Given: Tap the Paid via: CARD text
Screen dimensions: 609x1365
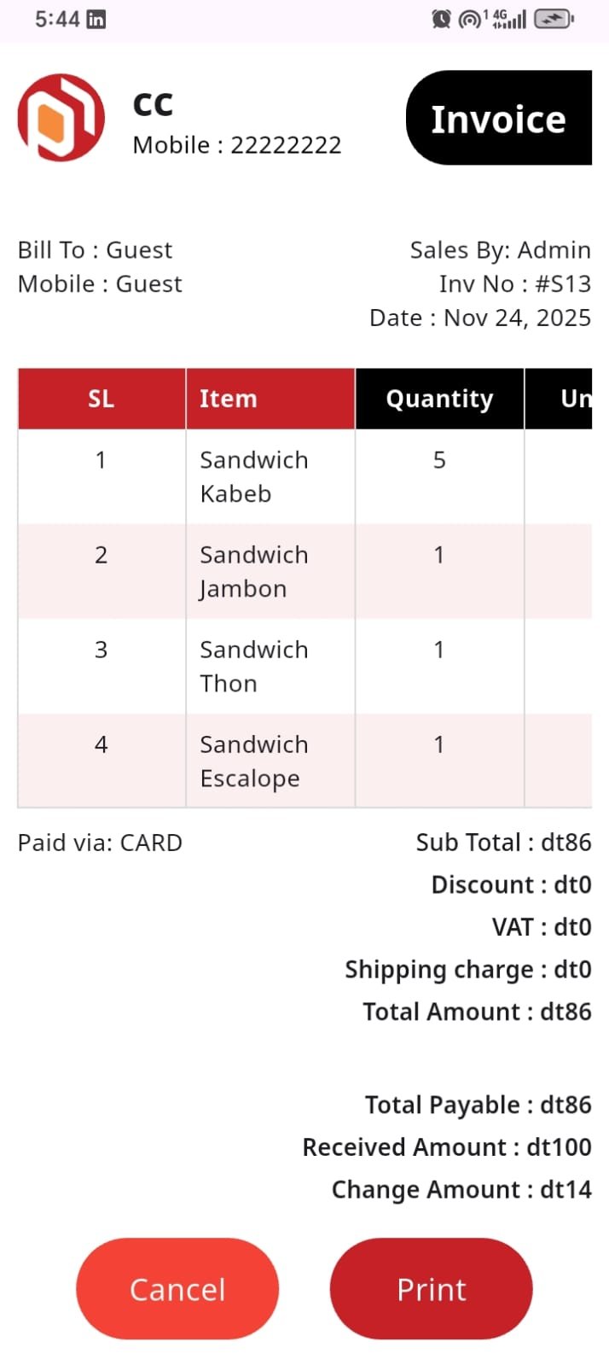Looking at the screenshot, I should point(100,843).
